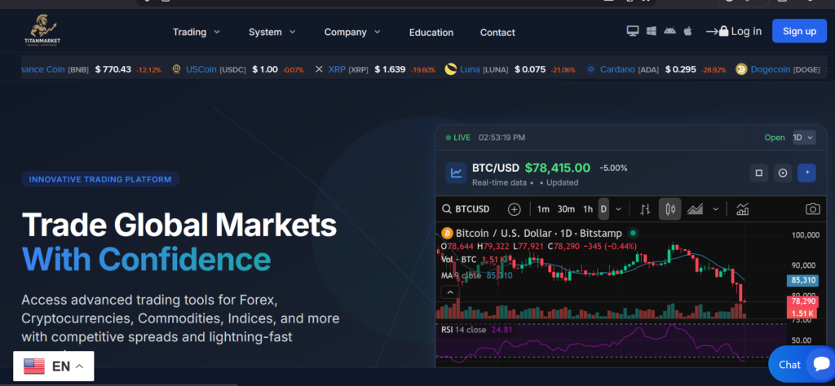Expand the System menu chevron
The width and height of the screenshot is (835, 386).
click(293, 32)
